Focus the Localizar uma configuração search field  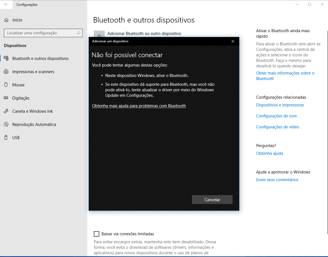43,33
